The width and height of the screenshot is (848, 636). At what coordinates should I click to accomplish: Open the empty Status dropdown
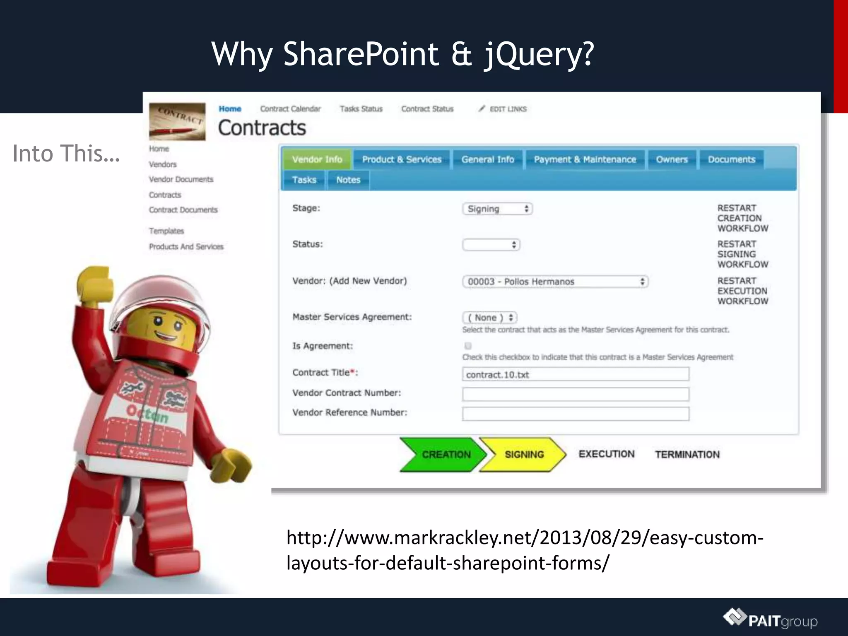(491, 245)
